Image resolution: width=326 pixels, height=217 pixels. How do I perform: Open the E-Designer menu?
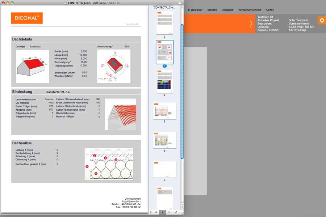(x=195, y=10)
